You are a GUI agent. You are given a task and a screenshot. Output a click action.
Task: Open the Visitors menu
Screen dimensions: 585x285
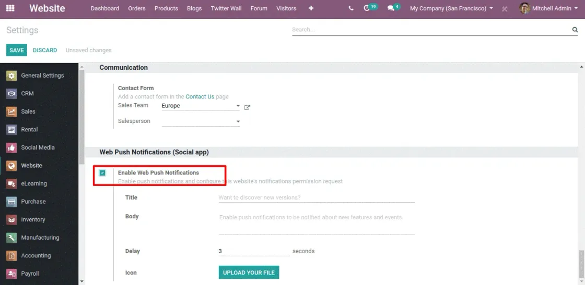[x=286, y=8]
